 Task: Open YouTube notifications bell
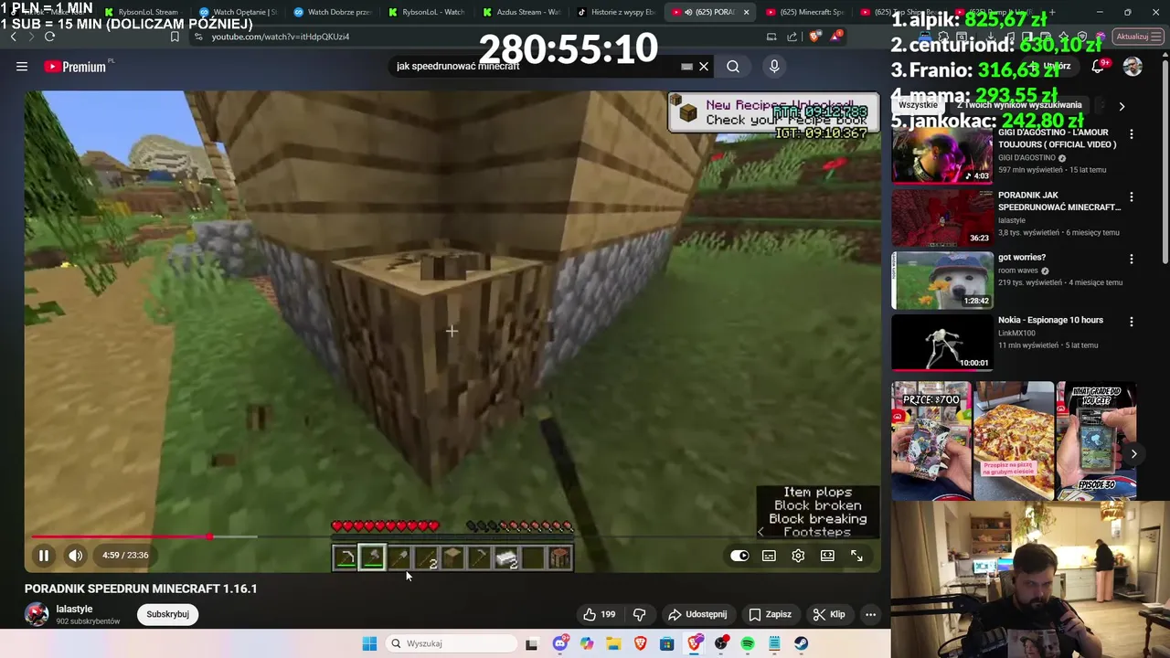coord(1098,67)
